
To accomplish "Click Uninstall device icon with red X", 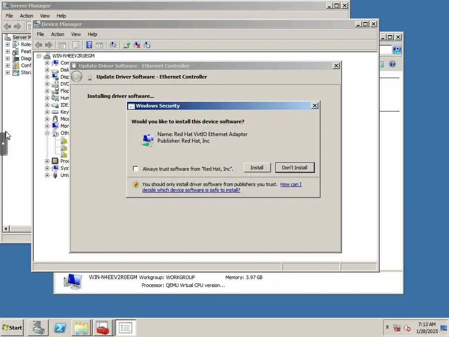I will [x=137, y=45].
